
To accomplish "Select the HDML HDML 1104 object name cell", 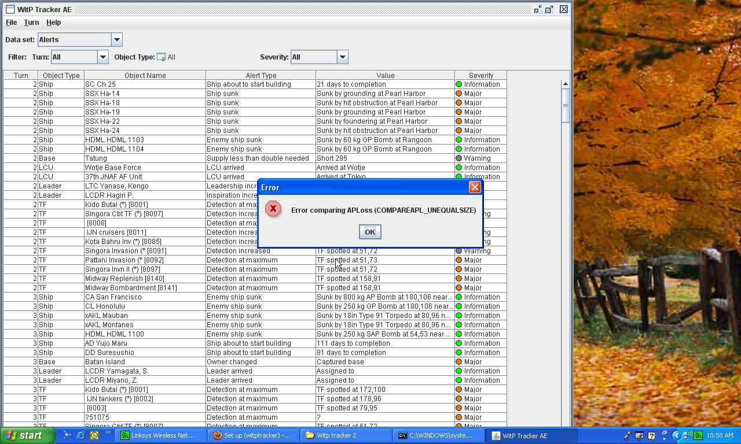I will [x=145, y=149].
